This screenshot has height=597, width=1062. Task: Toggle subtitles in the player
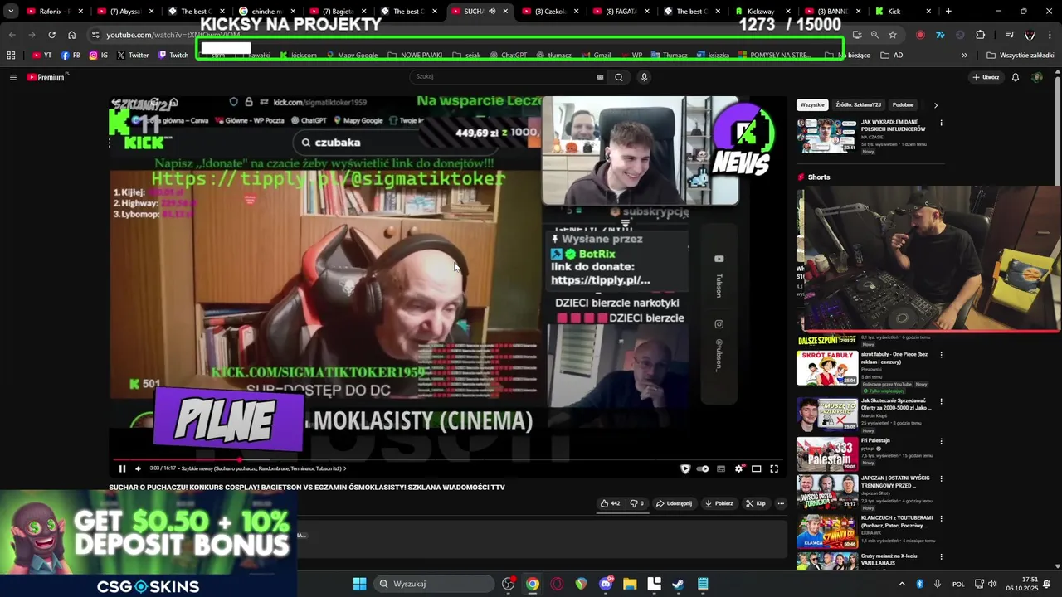(x=721, y=468)
